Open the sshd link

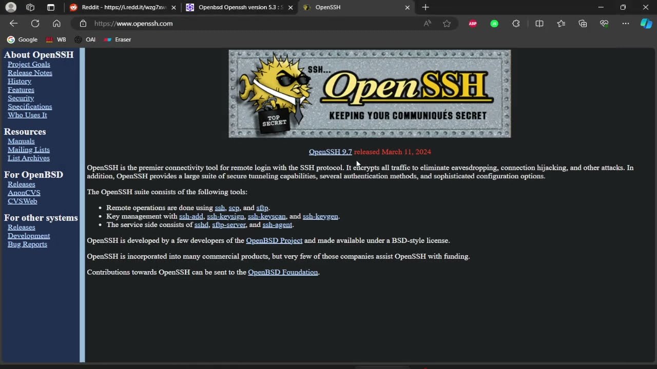coord(201,224)
